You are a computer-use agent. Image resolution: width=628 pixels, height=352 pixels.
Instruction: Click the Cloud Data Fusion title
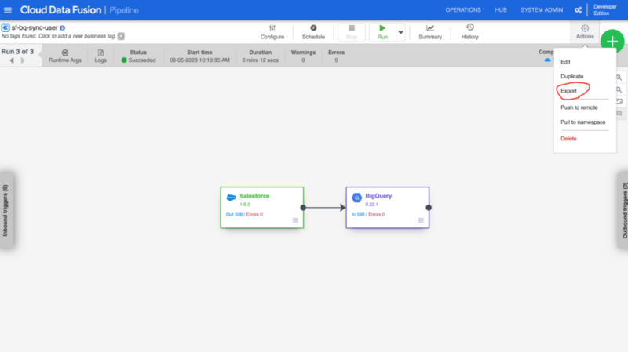[x=61, y=10]
